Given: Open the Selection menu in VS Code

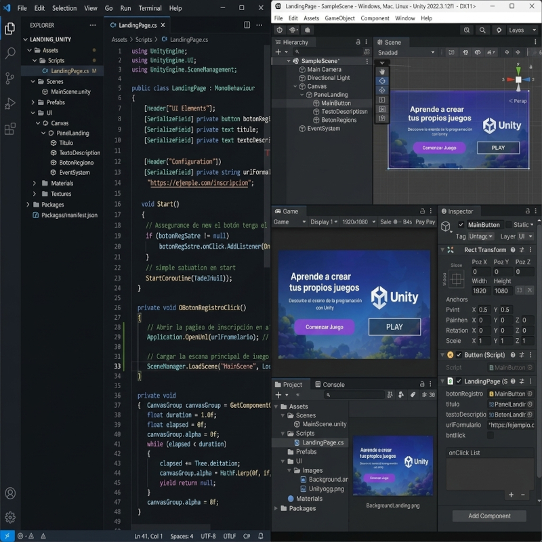Looking at the screenshot, I should pyautogui.click(x=64, y=8).
